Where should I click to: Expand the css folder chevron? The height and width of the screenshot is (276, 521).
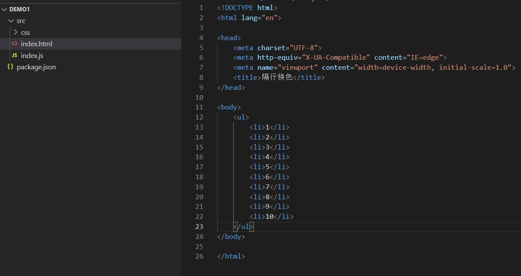coord(15,32)
